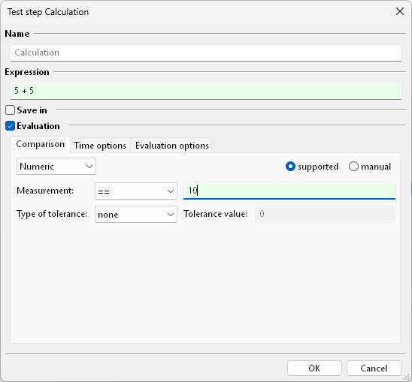
Task: Open the Type of tolerance dropdown
Action: [x=136, y=215]
